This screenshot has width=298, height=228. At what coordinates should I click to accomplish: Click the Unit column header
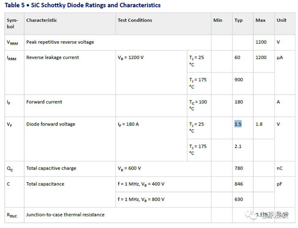tap(281, 20)
